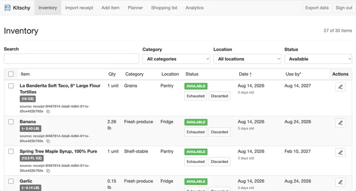Focus the inventory Search field

pos(72,59)
